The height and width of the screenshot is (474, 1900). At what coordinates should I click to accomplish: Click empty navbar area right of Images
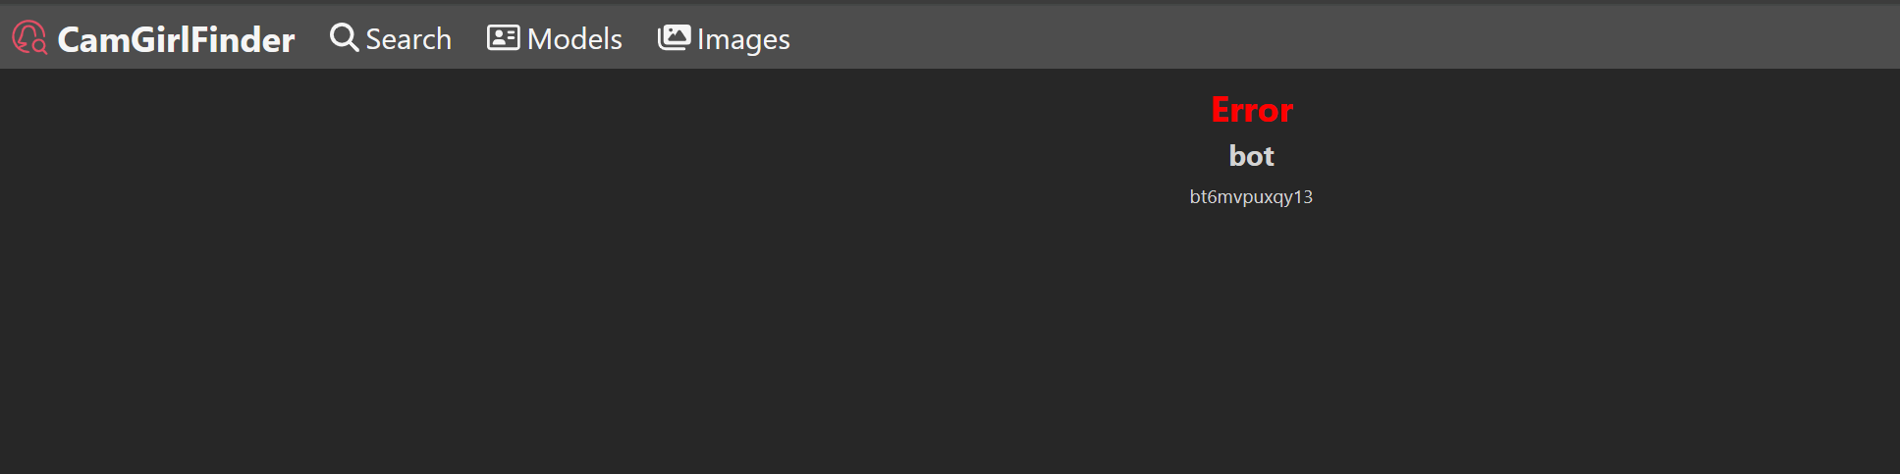tap(1276, 37)
